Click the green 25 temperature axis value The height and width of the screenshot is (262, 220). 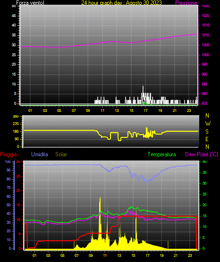(204, 194)
